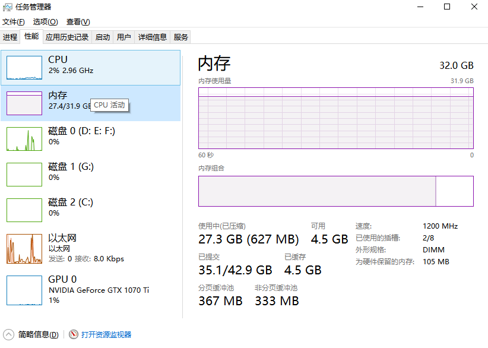Open the 详细信息 details tab
This screenshot has width=488, height=348.
(x=153, y=37)
